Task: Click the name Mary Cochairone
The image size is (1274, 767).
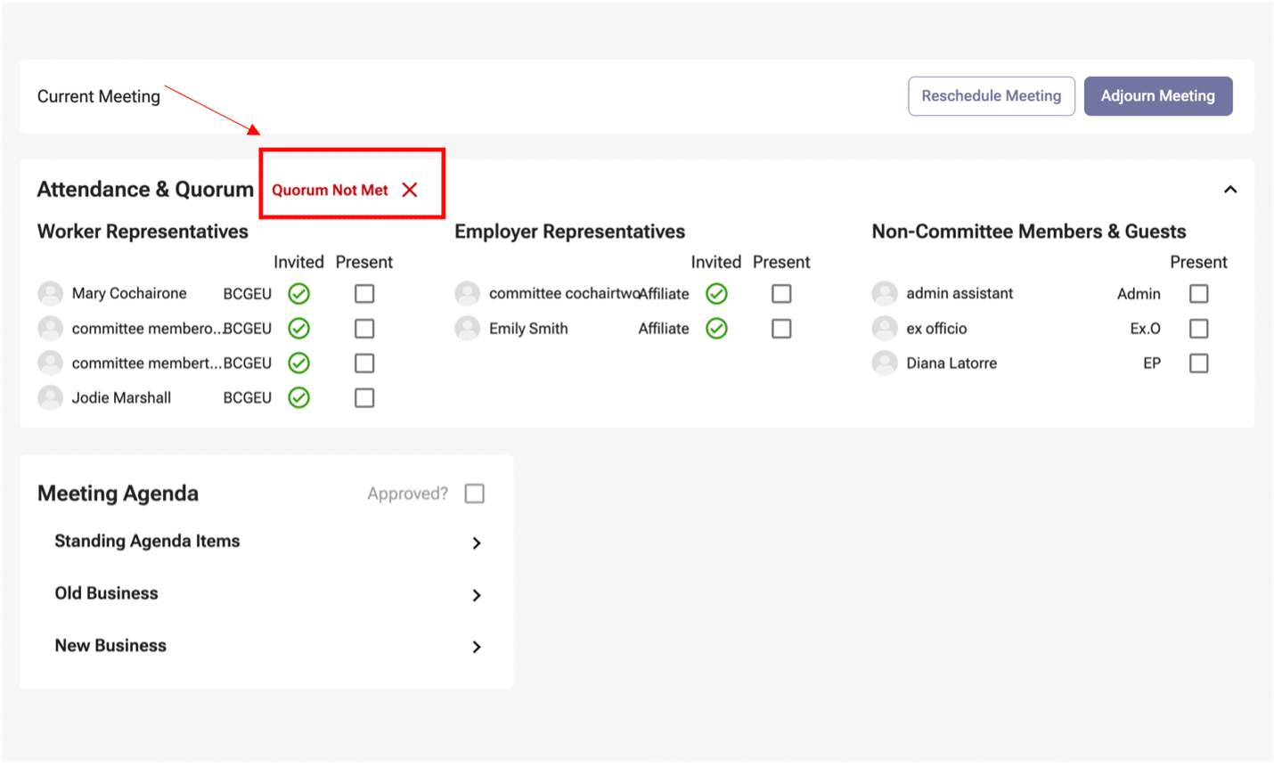Action: tap(129, 293)
